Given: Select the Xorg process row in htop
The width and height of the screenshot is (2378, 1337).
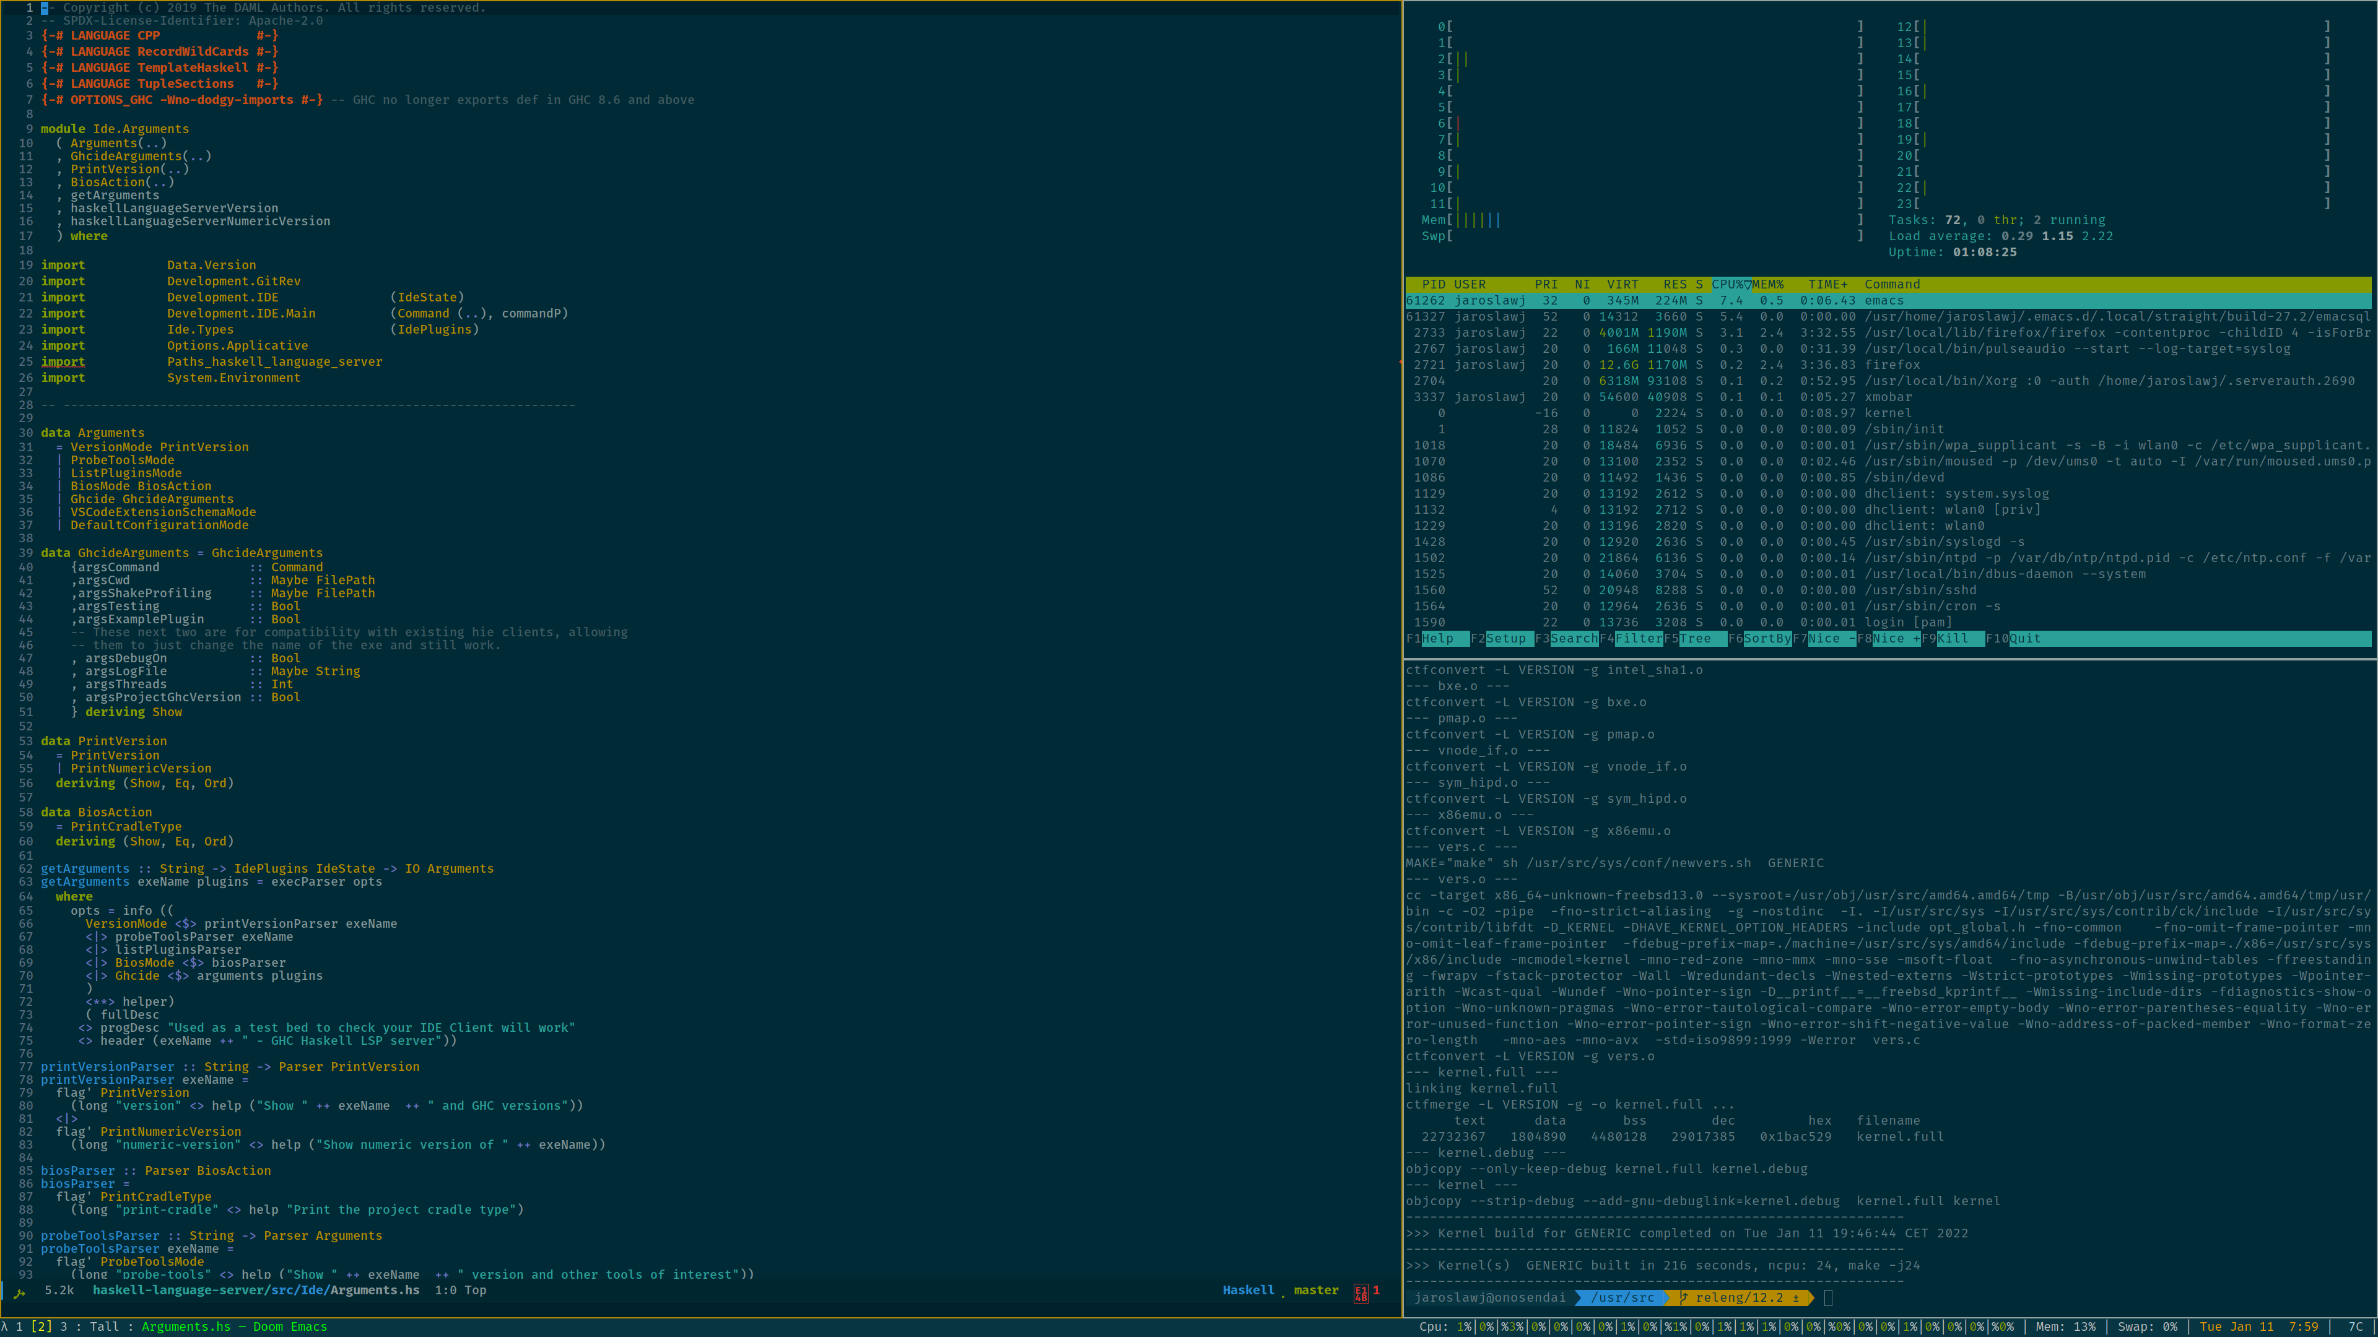Looking at the screenshot, I should (x=1888, y=381).
